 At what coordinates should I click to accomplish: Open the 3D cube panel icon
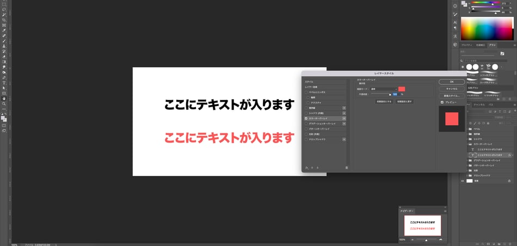pyautogui.click(x=455, y=45)
